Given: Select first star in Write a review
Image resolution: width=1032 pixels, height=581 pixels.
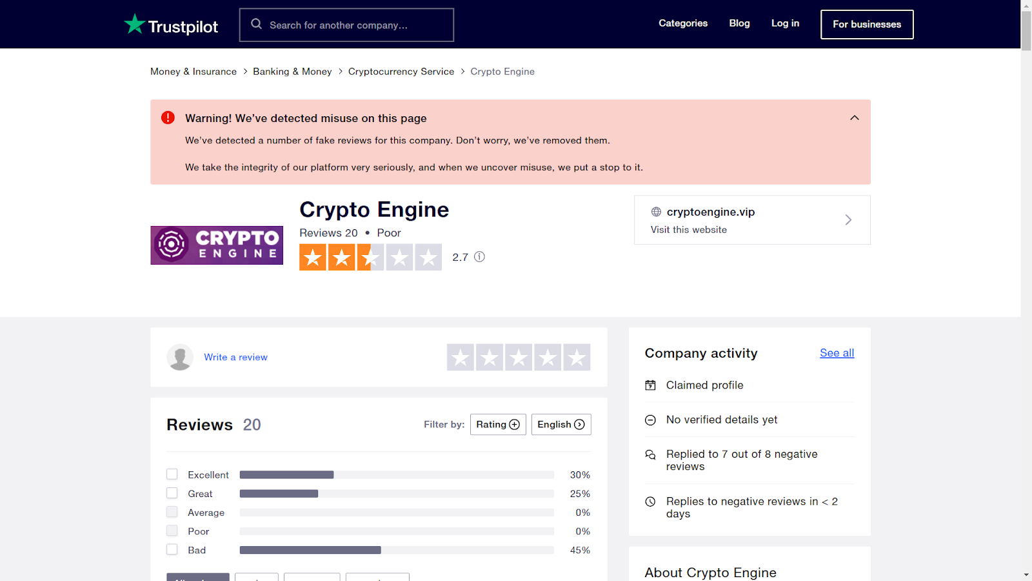Looking at the screenshot, I should (x=461, y=357).
